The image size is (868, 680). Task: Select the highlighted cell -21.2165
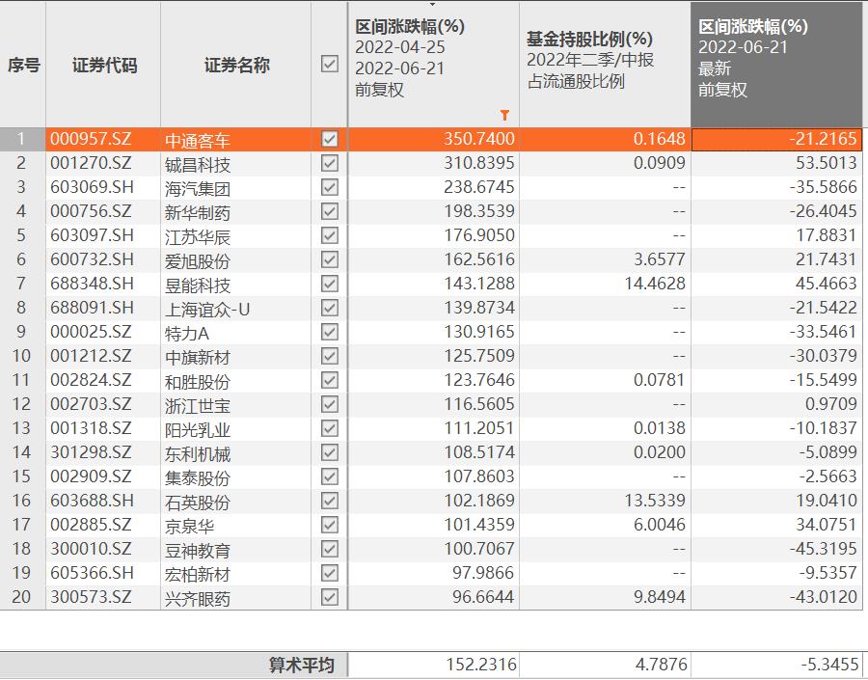click(x=776, y=139)
